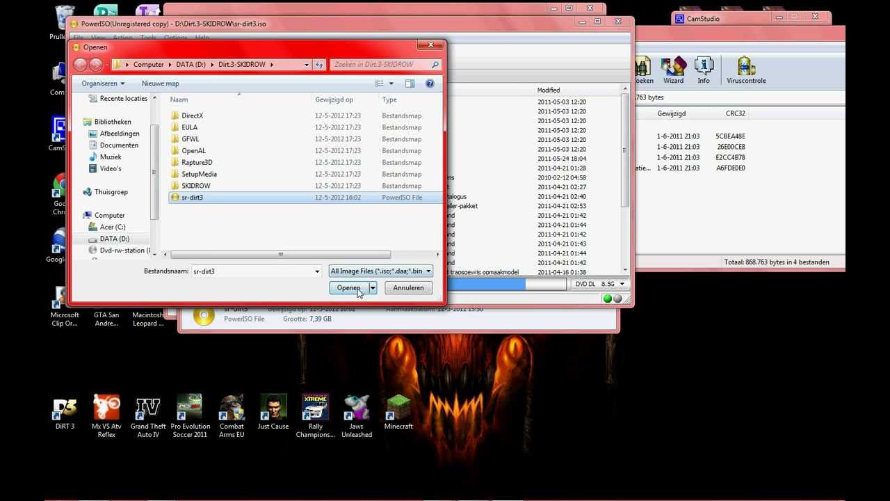Image resolution: width=890 pixels, height=501 pixels.
Task: Select Acer (C:) drive
Action: 112,228
